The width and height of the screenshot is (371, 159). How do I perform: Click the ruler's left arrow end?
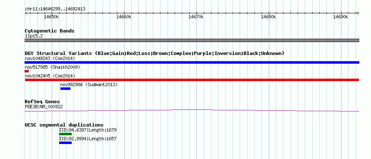point(26,13)
